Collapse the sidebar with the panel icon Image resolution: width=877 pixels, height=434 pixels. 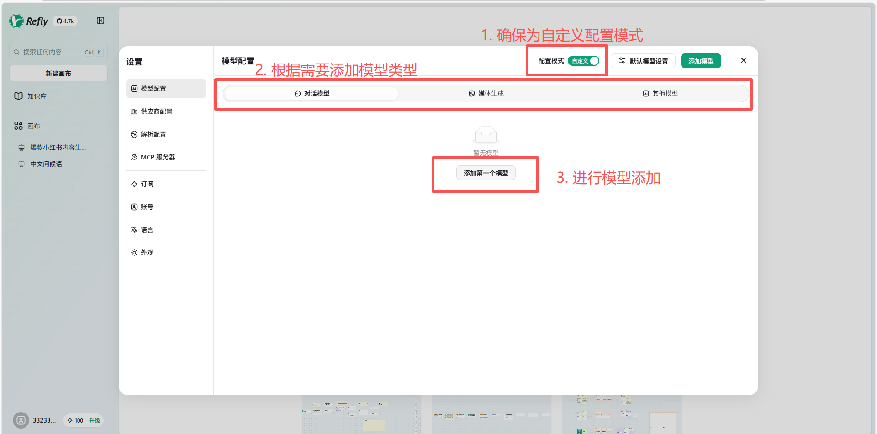point(100,21)
